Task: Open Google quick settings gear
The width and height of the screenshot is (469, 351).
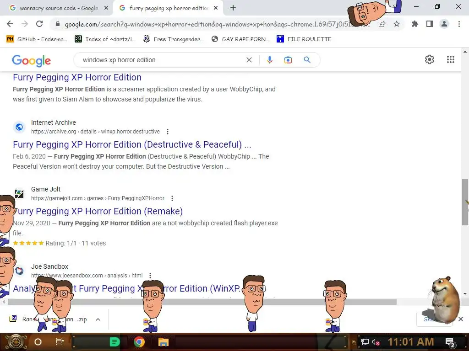Action: click(430, 59)
